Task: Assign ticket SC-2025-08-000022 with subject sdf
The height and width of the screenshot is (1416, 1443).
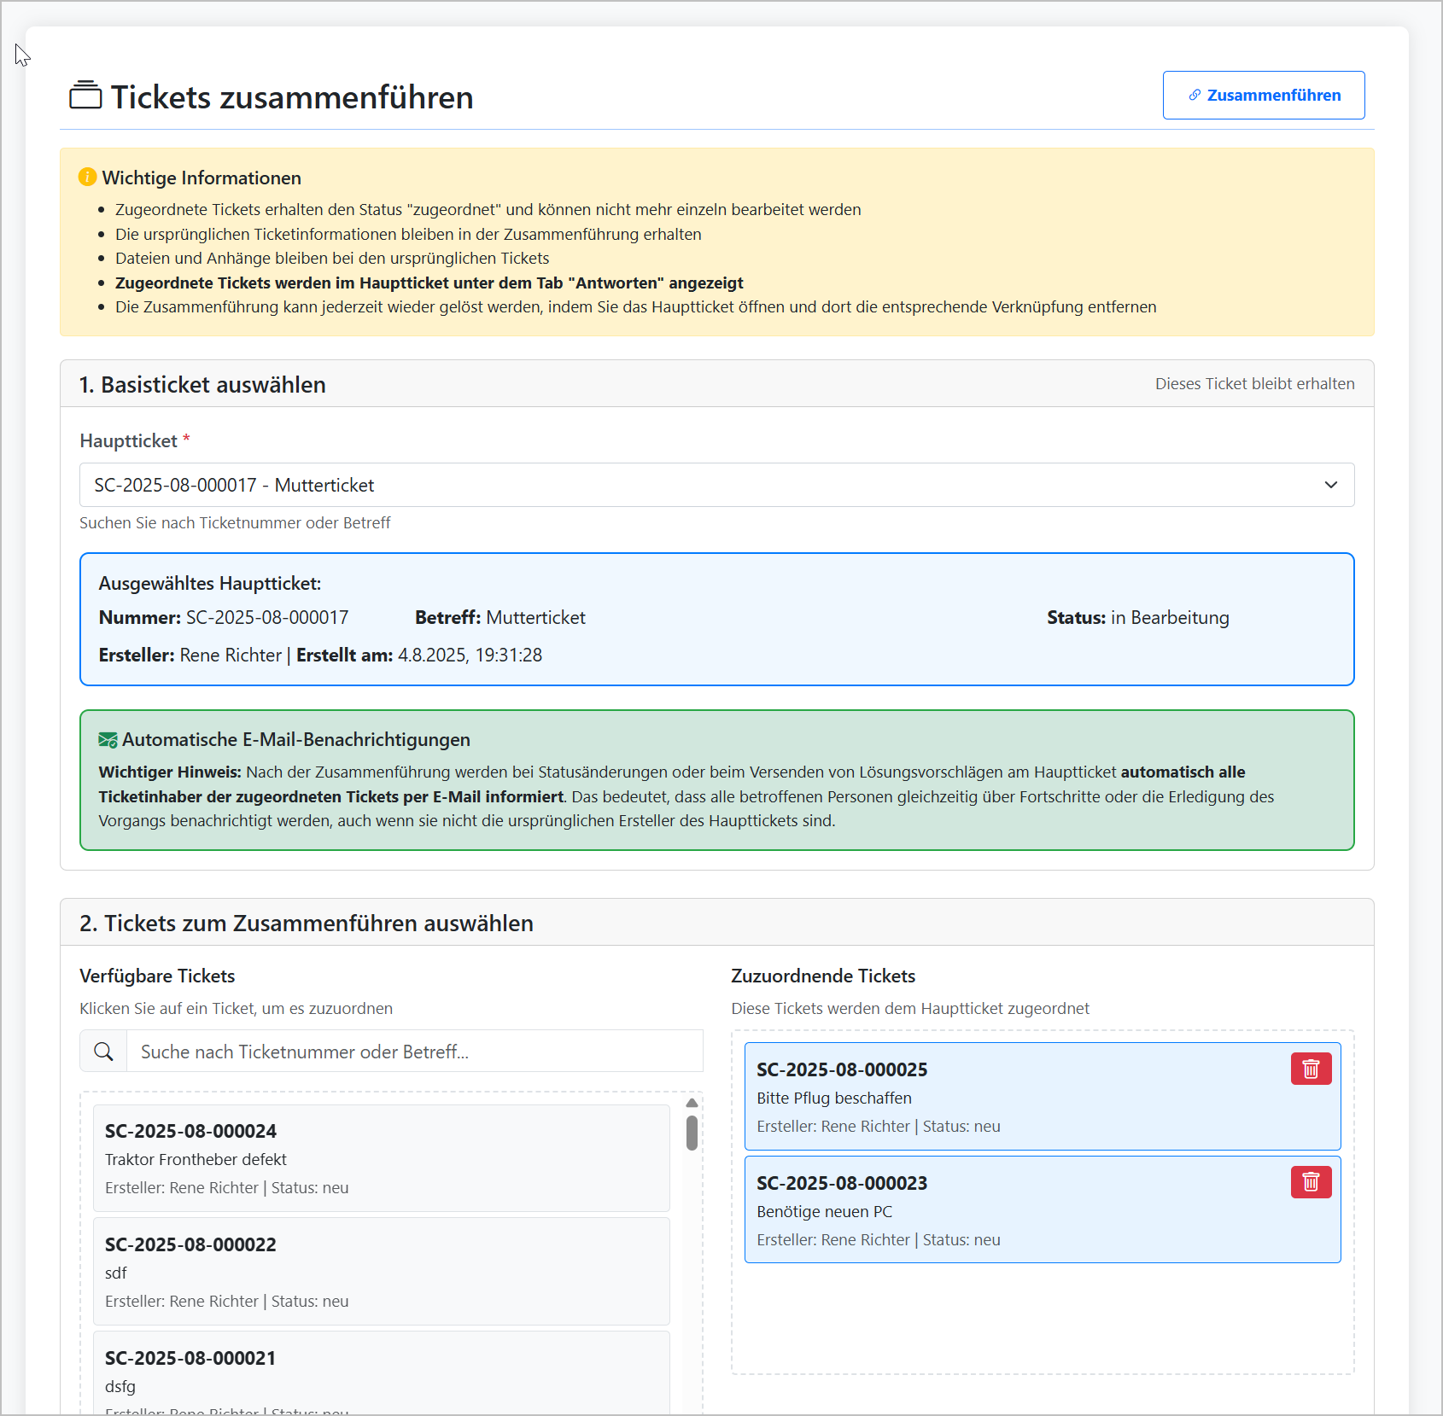Action: (x=381, y=1272)
